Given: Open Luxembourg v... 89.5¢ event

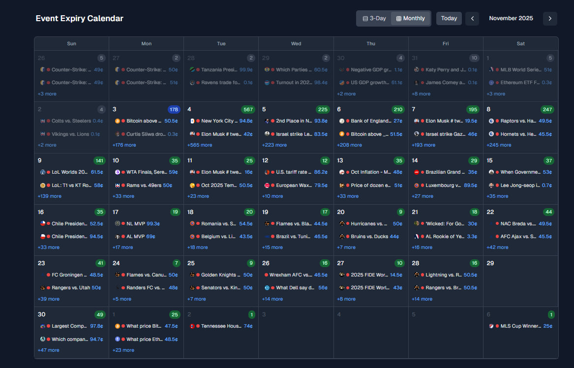Looking at the screenshot, I should (446, 185).
